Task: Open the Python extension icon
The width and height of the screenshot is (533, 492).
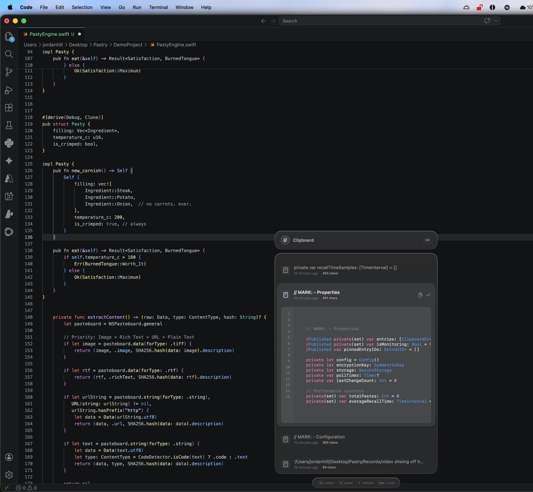Action: click(x=9, y=143)
